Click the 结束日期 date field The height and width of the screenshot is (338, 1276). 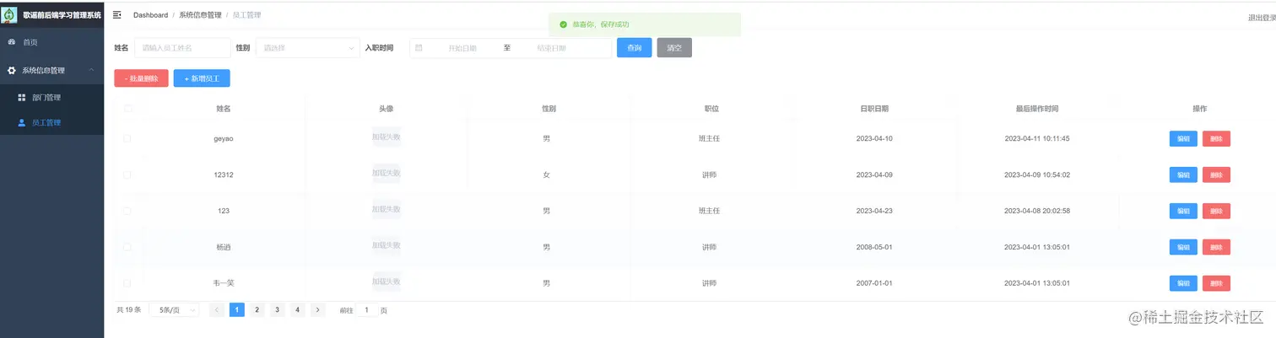(551, 48)
